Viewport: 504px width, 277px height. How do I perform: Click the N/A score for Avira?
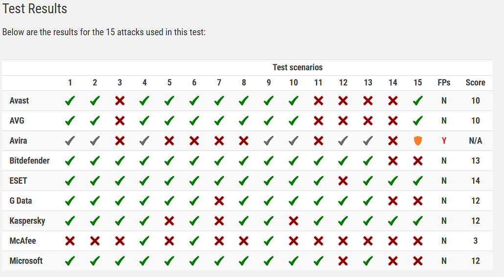pos(475,141)
